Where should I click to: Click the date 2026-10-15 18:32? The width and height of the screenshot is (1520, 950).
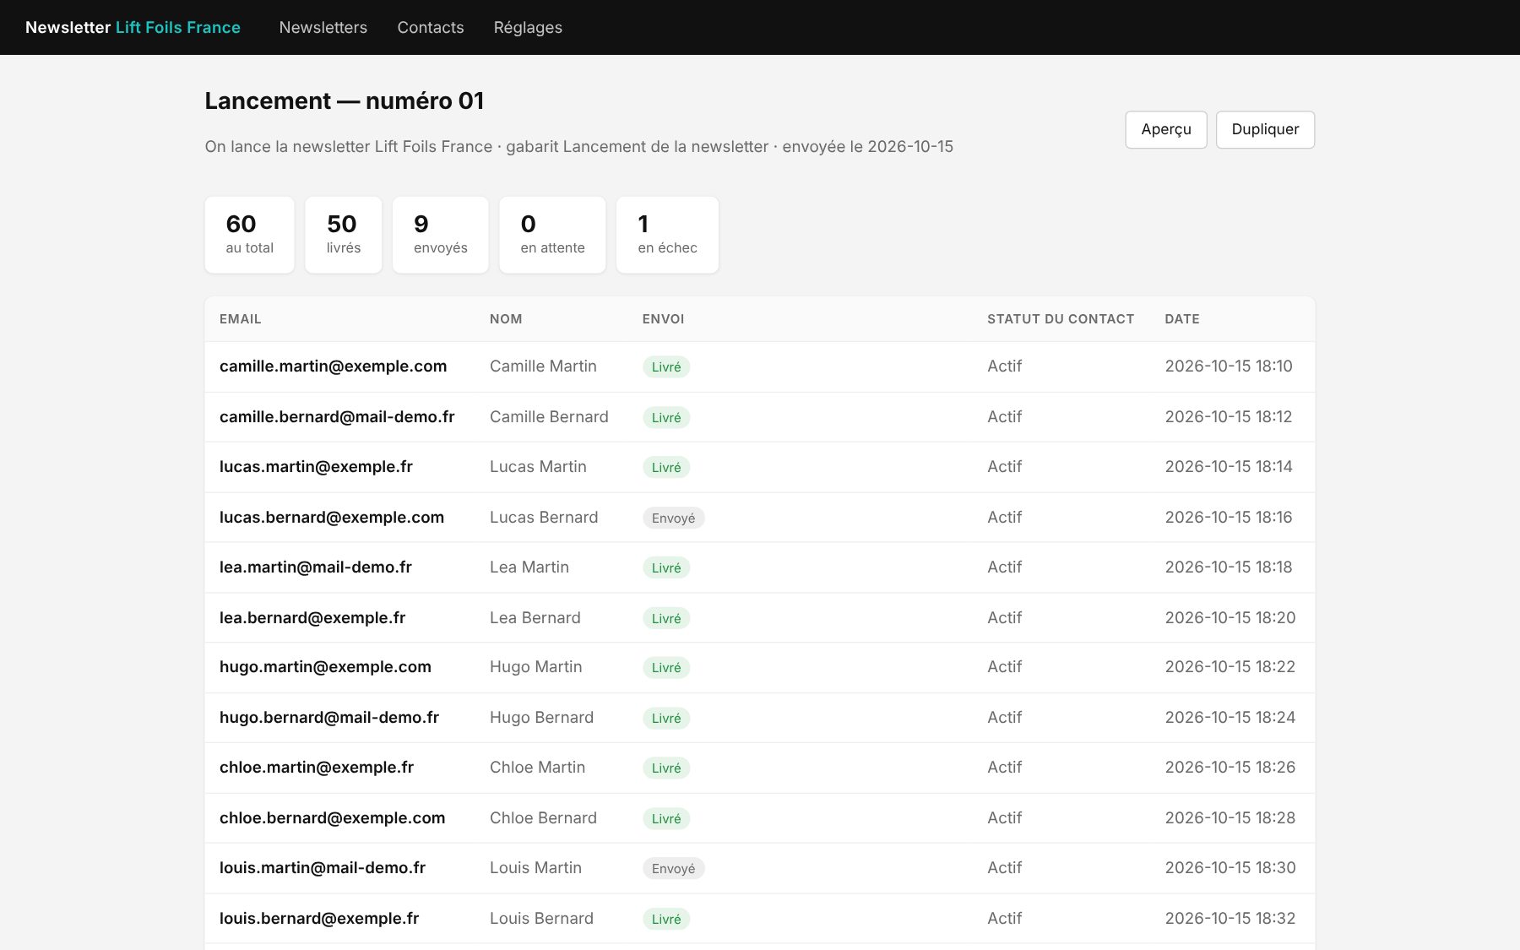point(1230,919)
